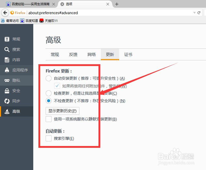
Task: Click the Firefox 更新: section label
Action: [x=59, y=71]
